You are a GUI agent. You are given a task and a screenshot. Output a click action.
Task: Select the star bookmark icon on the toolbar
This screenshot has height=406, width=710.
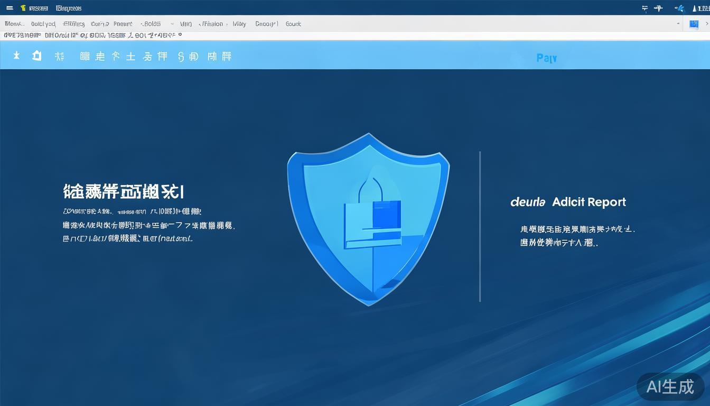[16, 56]
